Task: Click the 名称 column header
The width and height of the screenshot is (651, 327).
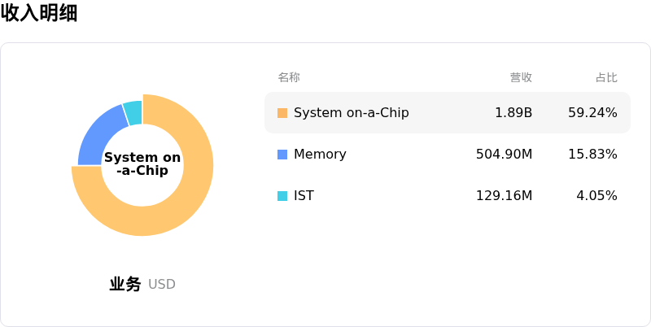Action: point(289,77)
